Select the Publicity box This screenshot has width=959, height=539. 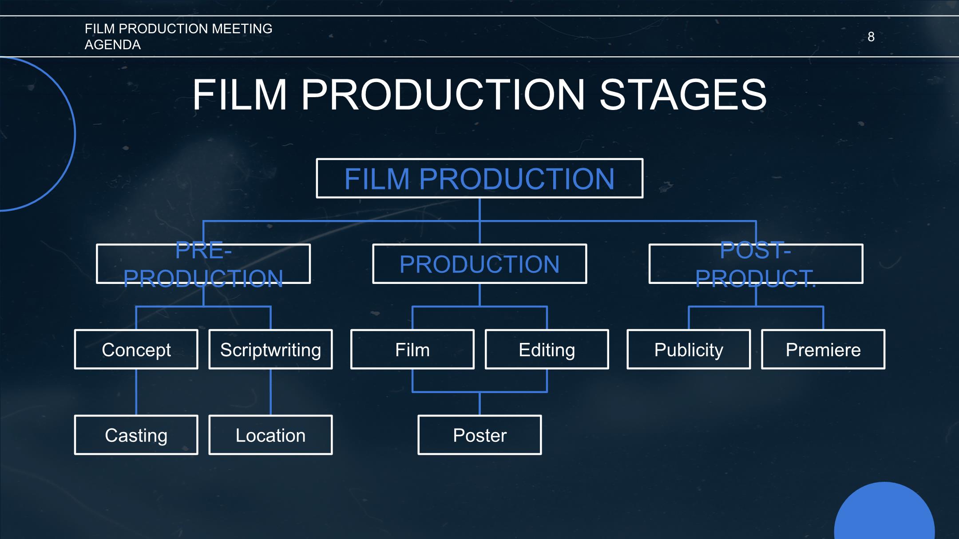click(689, 349)
